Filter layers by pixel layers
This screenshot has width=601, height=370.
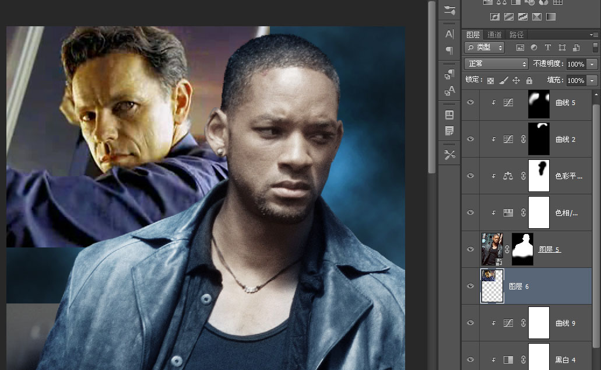(520, 48)
